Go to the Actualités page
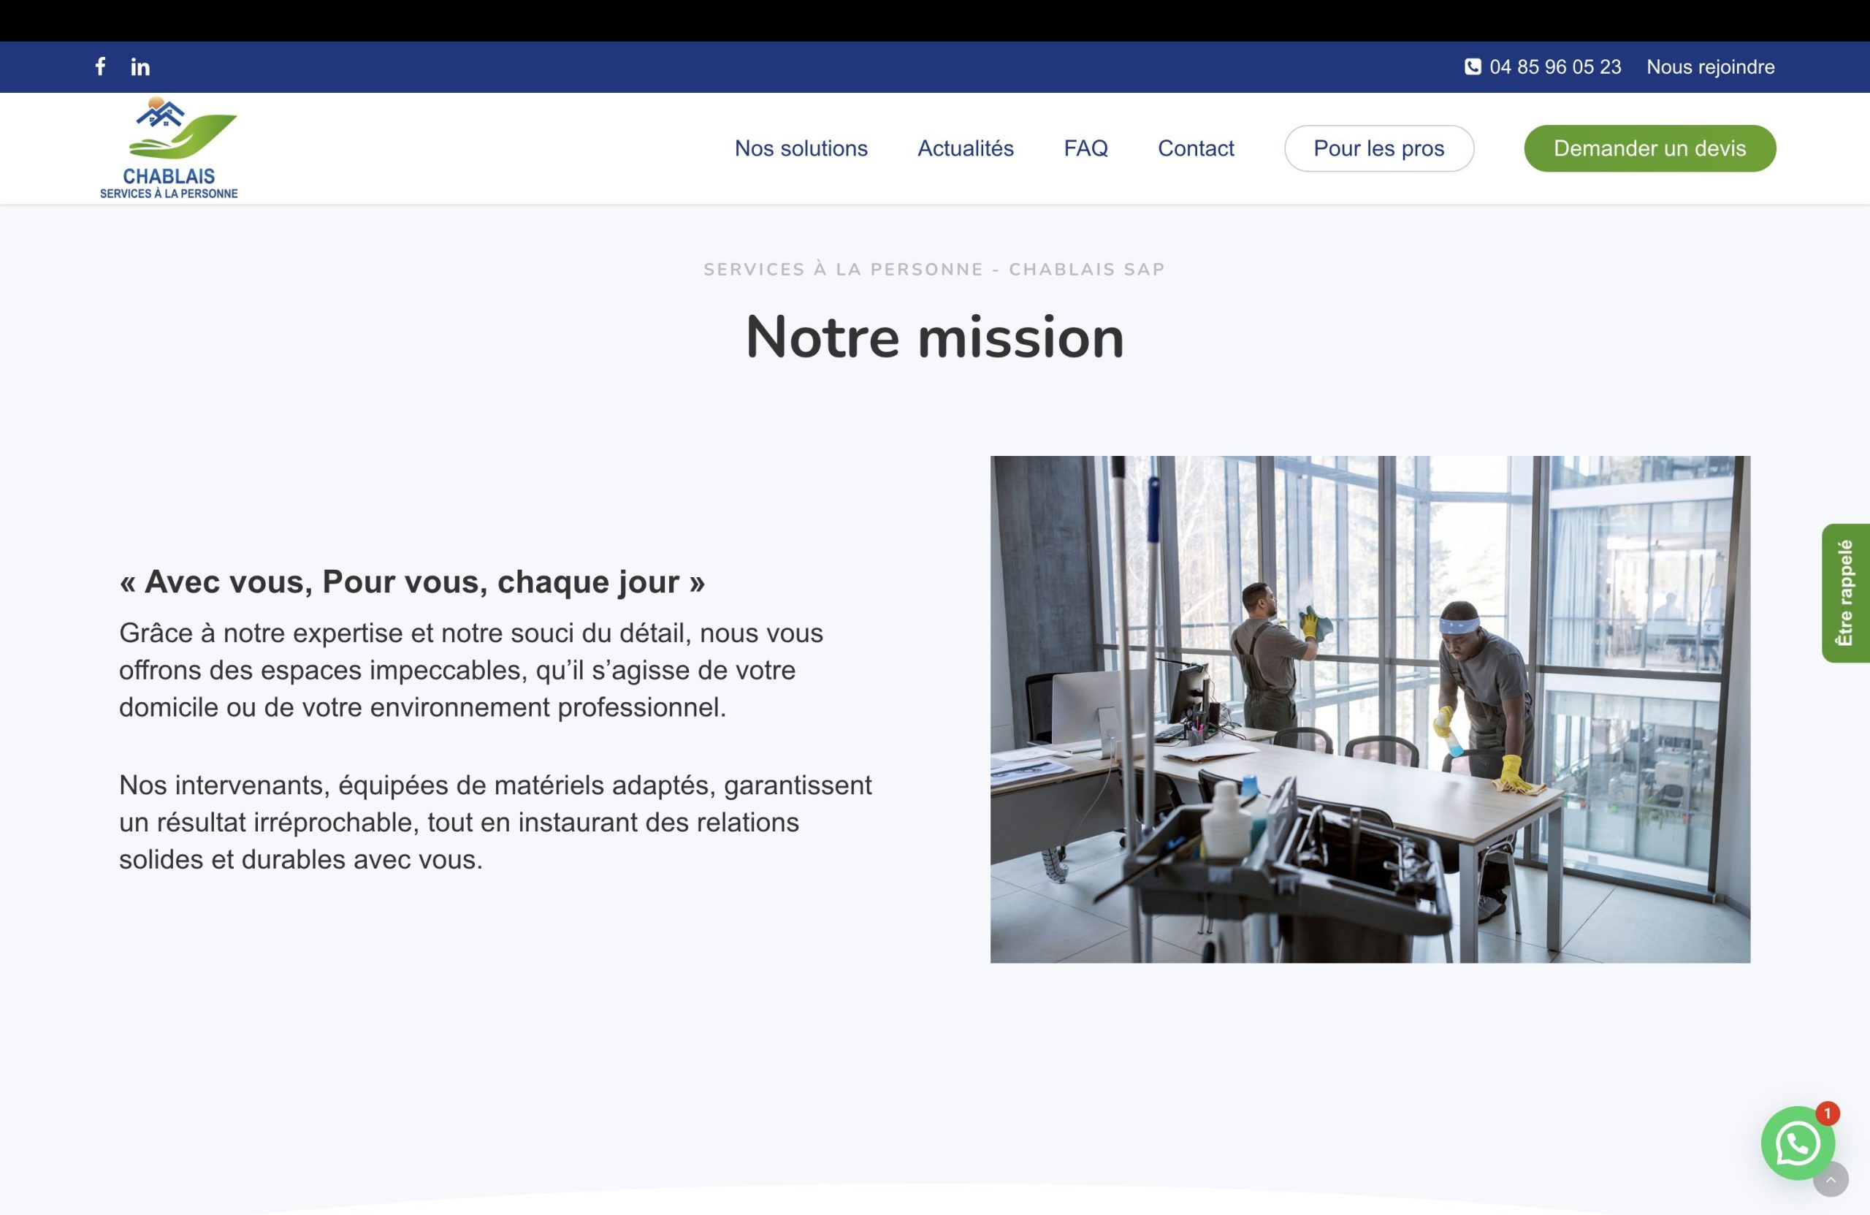This screenshot has height=1215, width=1870. tap(965, 148)
